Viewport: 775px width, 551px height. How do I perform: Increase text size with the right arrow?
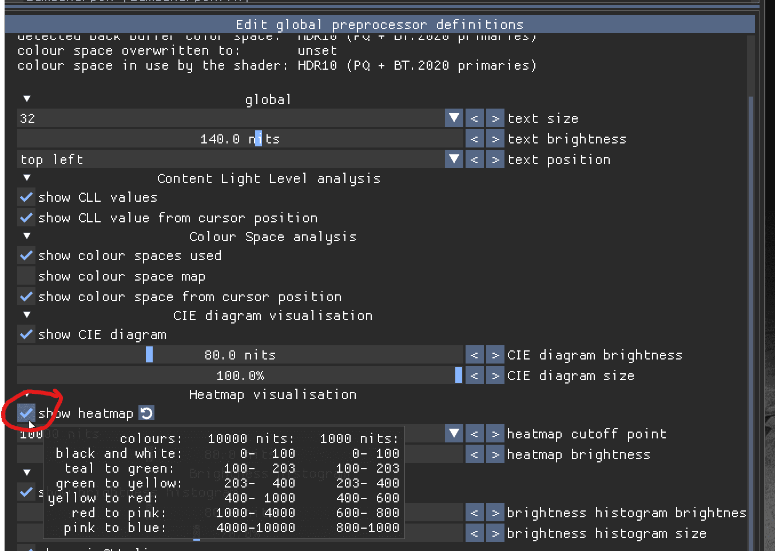pyautogui.click(x=495, y=118)
